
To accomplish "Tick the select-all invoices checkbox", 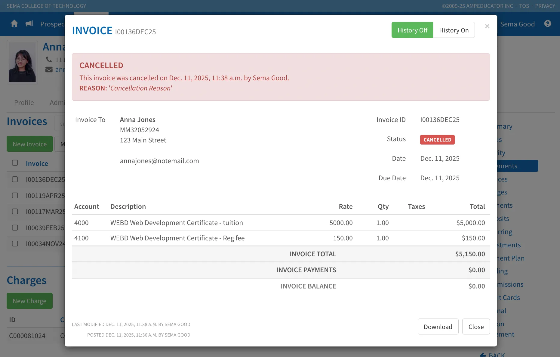I will (15, 163).
